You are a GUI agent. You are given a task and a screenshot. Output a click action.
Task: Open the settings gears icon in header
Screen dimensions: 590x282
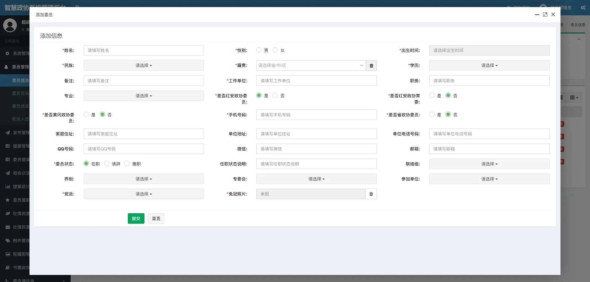click(583, 8)
